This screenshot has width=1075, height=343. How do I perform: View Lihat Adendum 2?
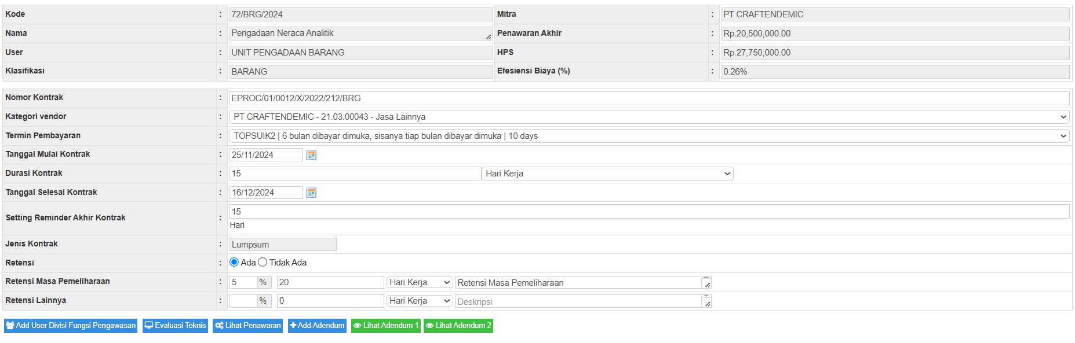point(458,326)
